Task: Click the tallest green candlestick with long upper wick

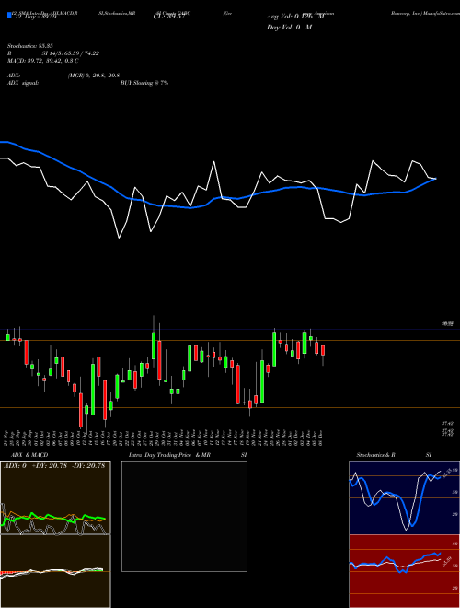Action: (x=154, y=339)
